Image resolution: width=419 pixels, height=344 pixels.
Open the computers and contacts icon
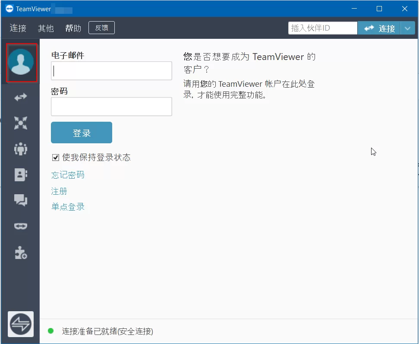click(20, 174)
